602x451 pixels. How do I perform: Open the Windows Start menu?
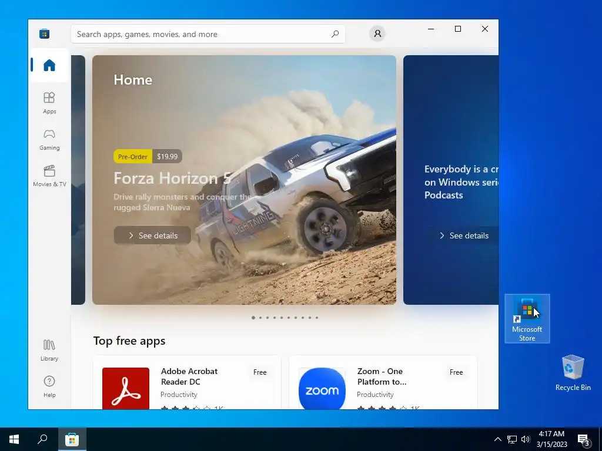[x=14, y=439]
